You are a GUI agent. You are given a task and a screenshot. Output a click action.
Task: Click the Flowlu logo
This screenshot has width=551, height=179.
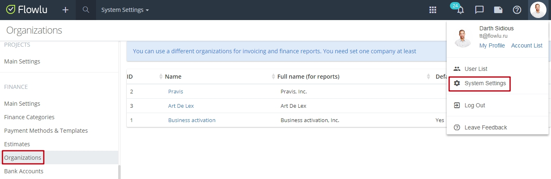(x=27, y=10)
